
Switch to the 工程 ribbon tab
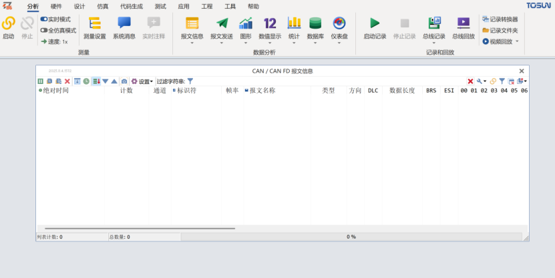point(207,7)
